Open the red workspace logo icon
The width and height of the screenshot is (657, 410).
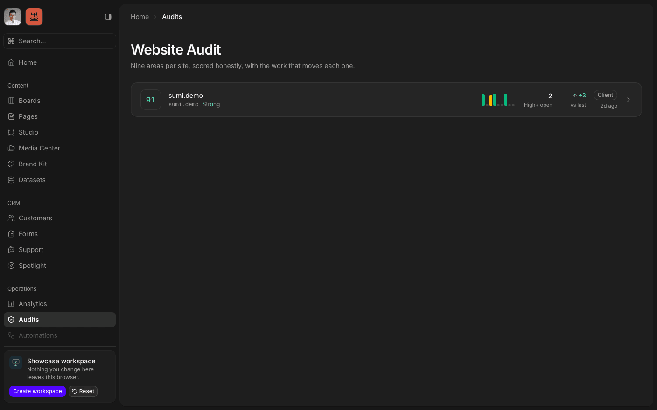coord(34,17)
